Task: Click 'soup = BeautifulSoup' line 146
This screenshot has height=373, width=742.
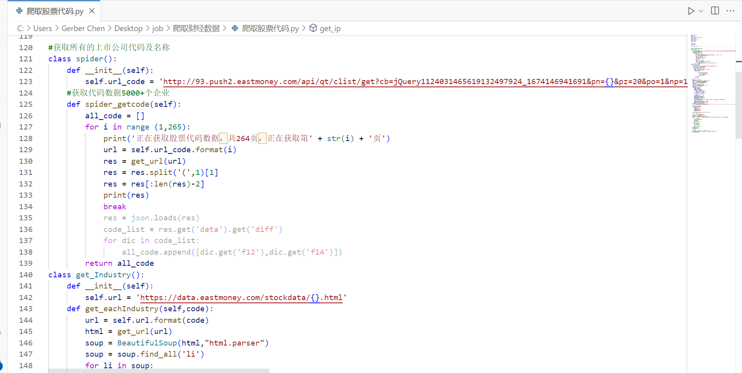Action: (177, 343)
